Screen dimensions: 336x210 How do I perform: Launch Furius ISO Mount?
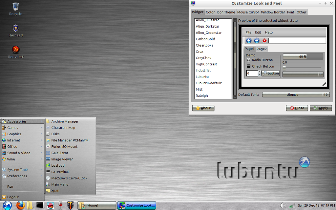tap(70, 147)
